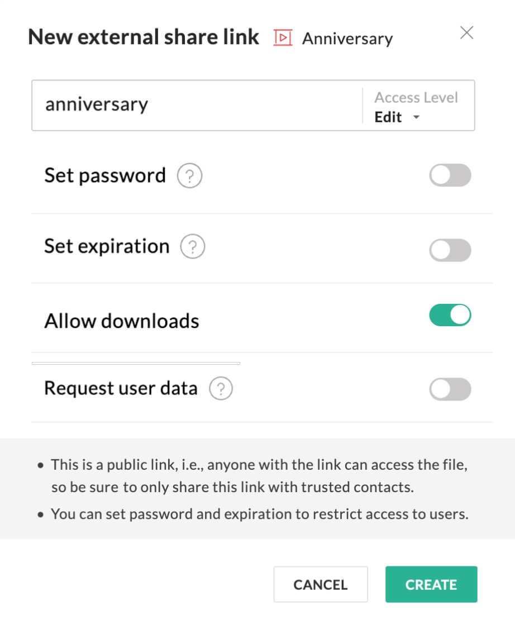Screen dimensions: 515x639
Task: Click the Edit access level value
Action: [x=388, y=117]
